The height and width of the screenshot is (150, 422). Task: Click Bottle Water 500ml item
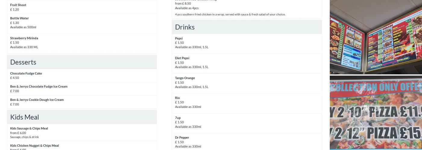click(82, 24)
